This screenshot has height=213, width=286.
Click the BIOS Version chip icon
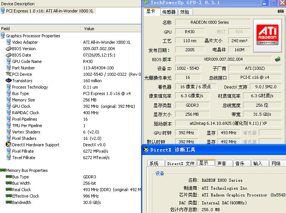pyautogui.click(x=9, y=49)
